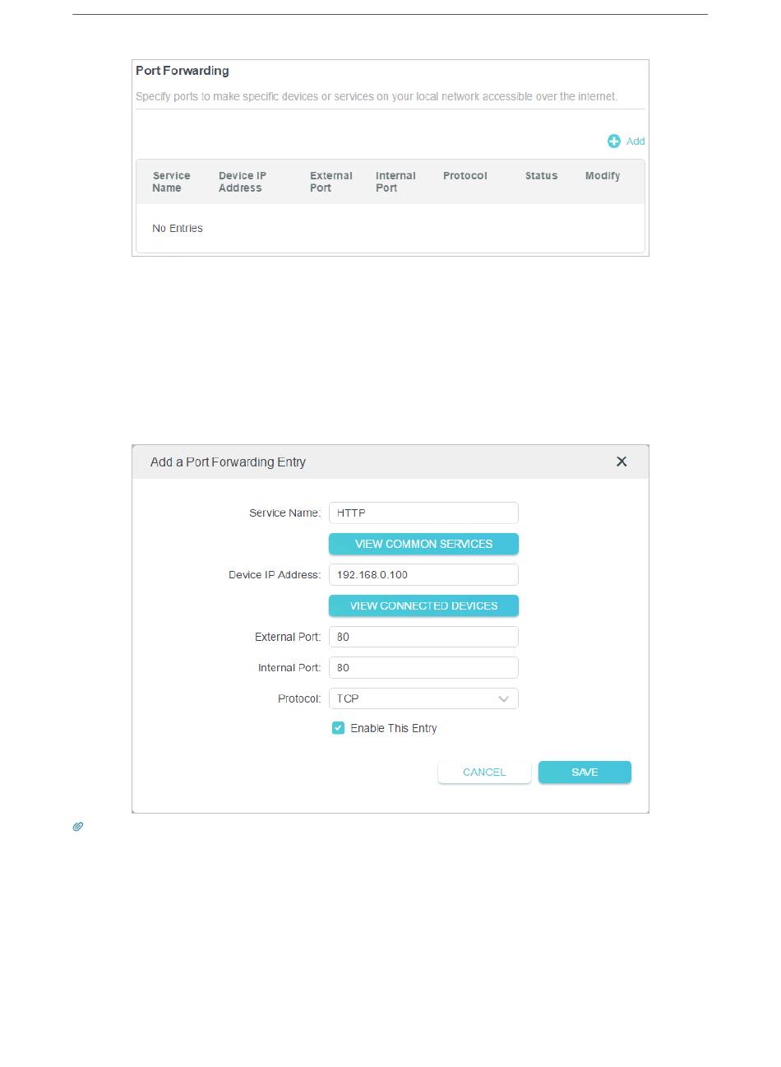The image size is (781, 1067).
Task: Click the paperclip note icon
Action: click(78, 826)
